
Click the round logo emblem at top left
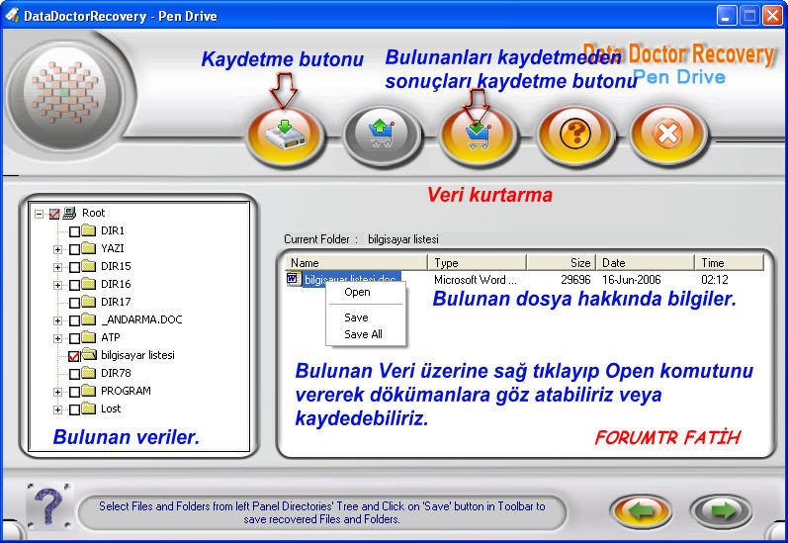tap(65, 94)
